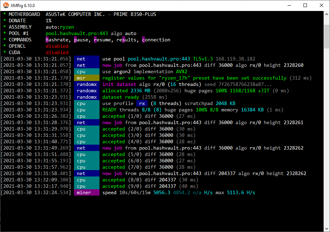Click hashrate value '4854.2'
The image size is (330, 232).
(x=181, y=192)
